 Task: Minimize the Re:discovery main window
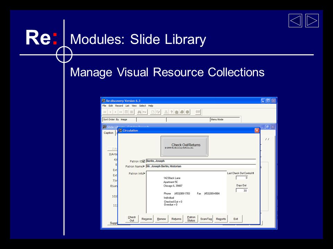(x=263, y=101)
